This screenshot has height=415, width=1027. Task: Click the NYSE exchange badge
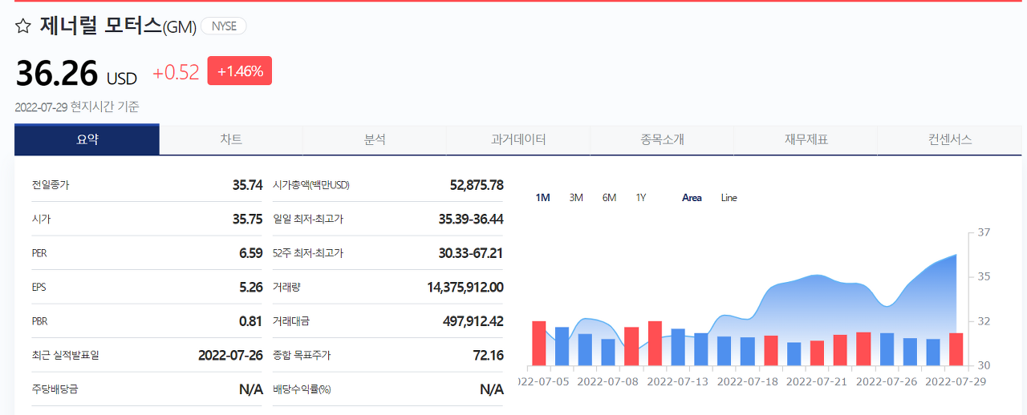click(224, 26)
